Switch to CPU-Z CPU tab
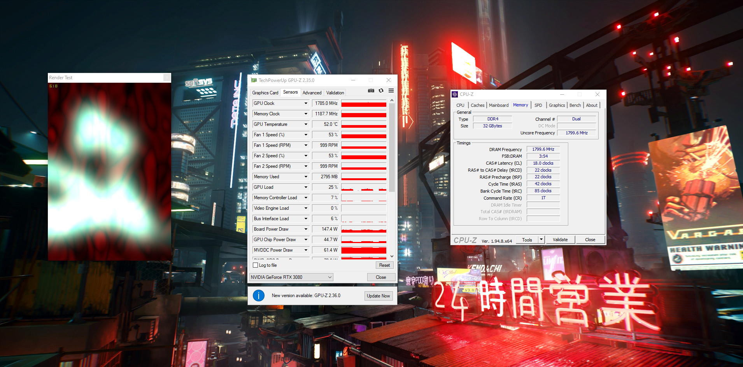This screenshot has height=367, width=743. (x=460, y=105)
